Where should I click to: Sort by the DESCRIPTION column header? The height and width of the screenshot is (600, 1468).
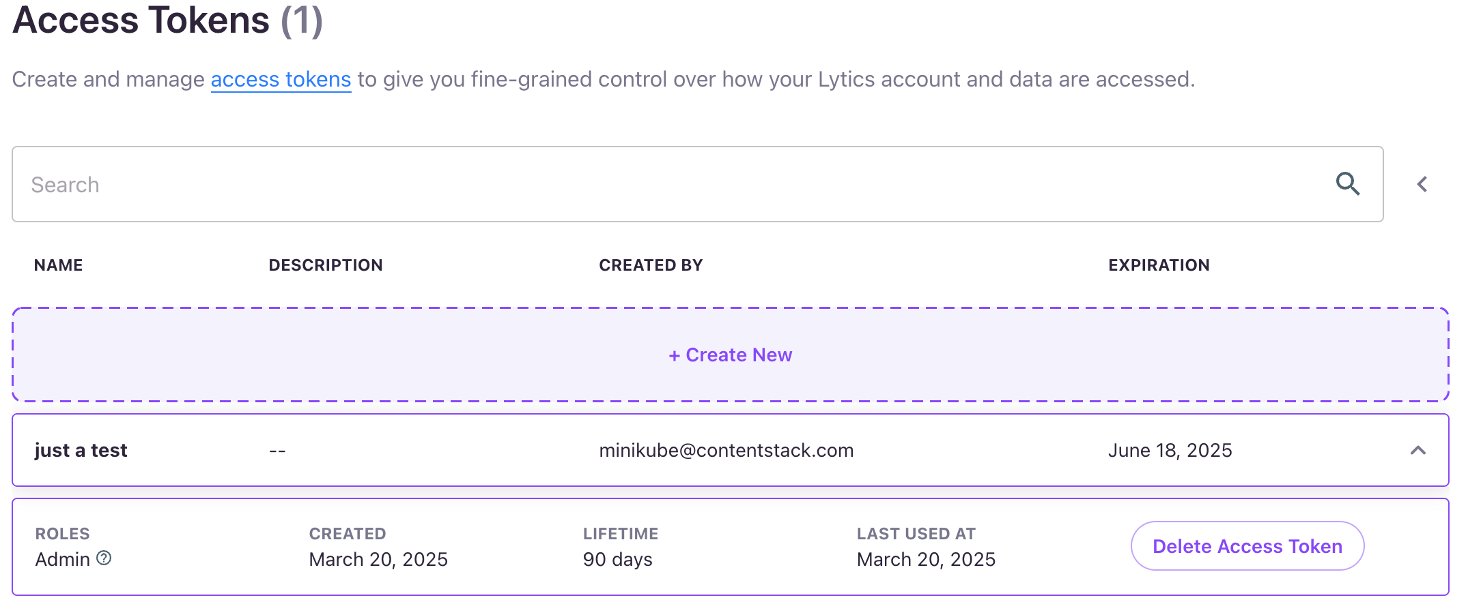(326, 265)
